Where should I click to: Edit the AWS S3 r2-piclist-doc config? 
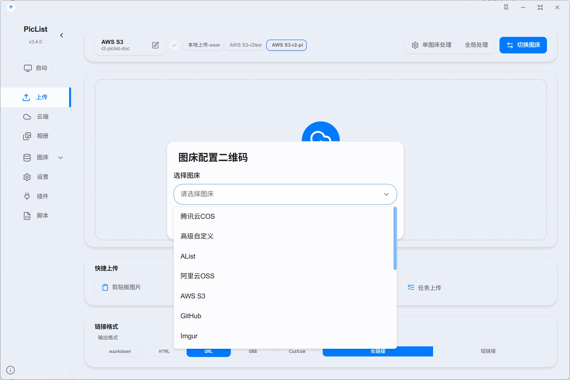point(155,45)
